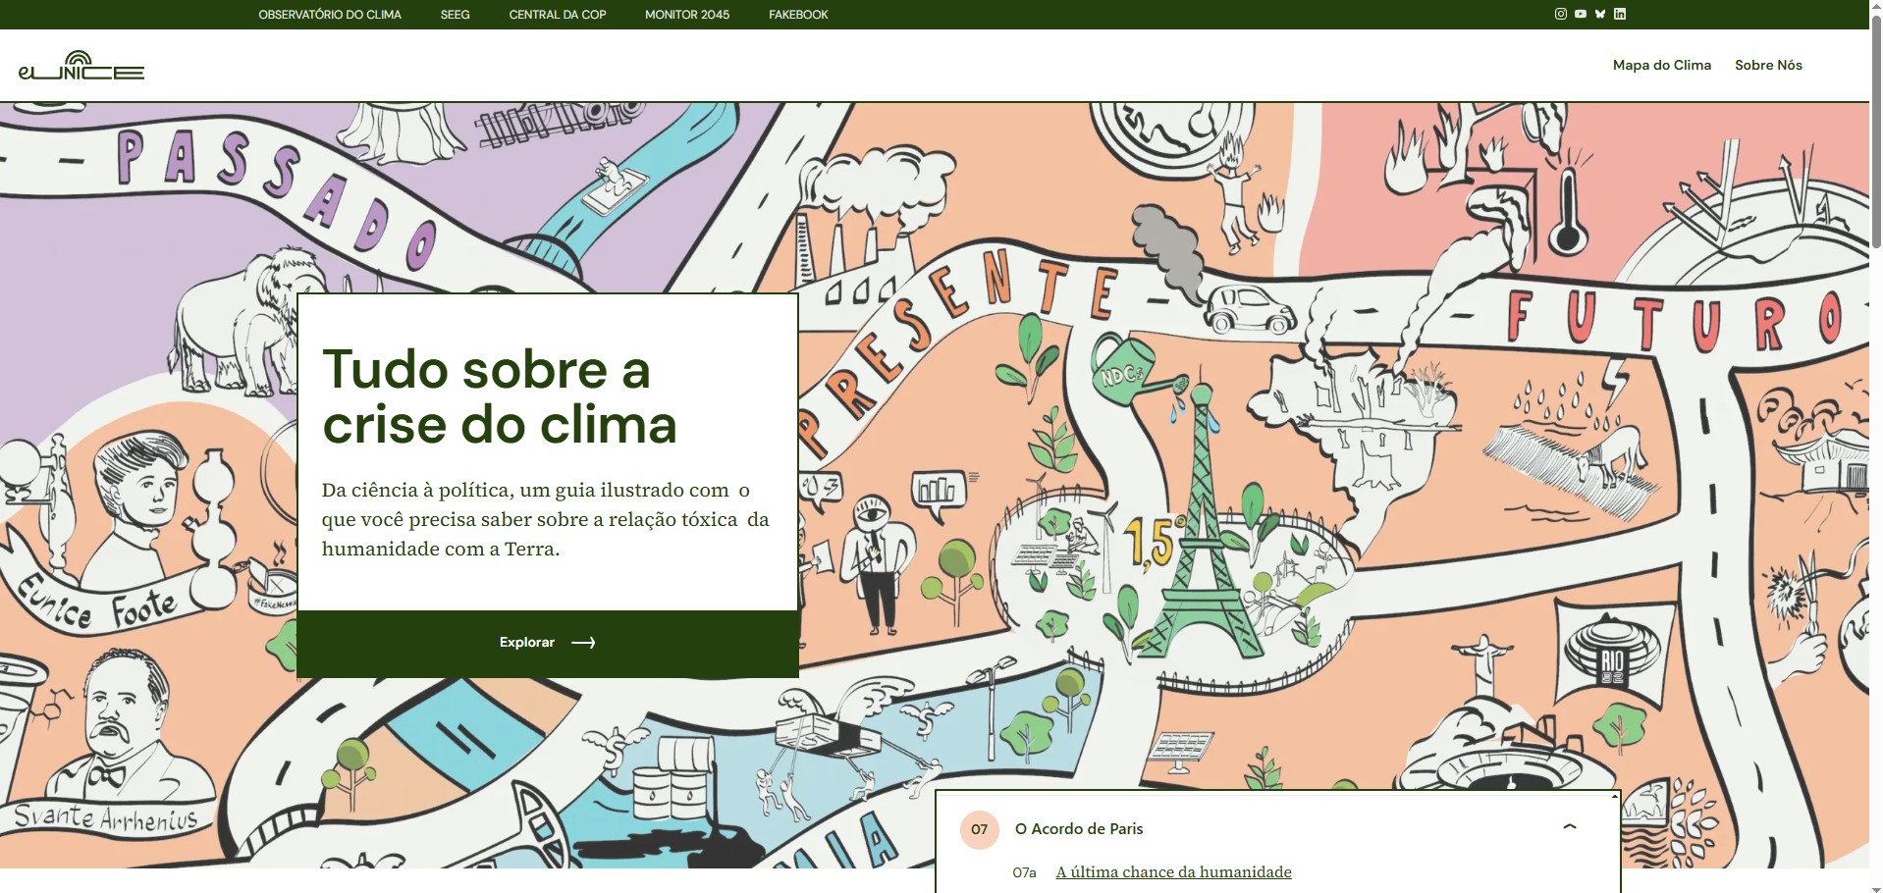Screen dimensions: 1883x893
Task: Open the Bluesky butterfly icon
Action: 1599,14
